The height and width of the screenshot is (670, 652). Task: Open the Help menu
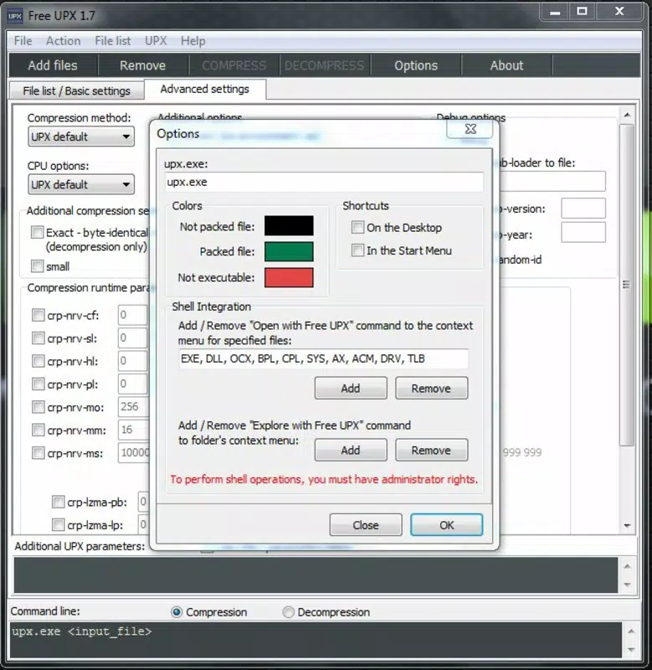193,41
